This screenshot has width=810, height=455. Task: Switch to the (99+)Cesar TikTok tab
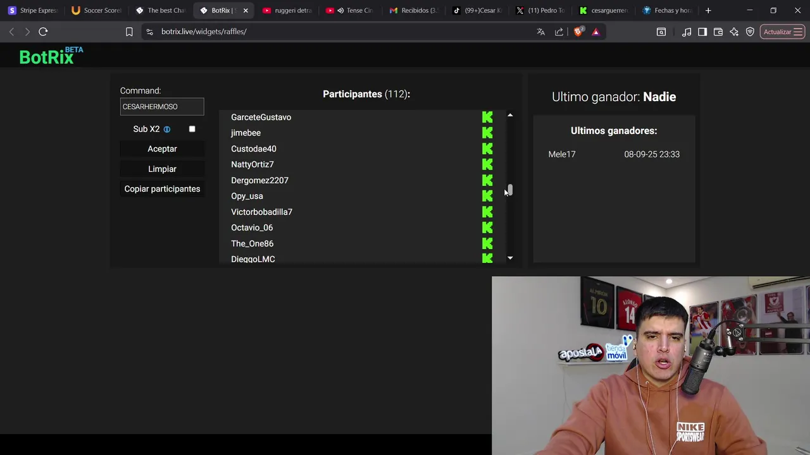pos(477,10)
